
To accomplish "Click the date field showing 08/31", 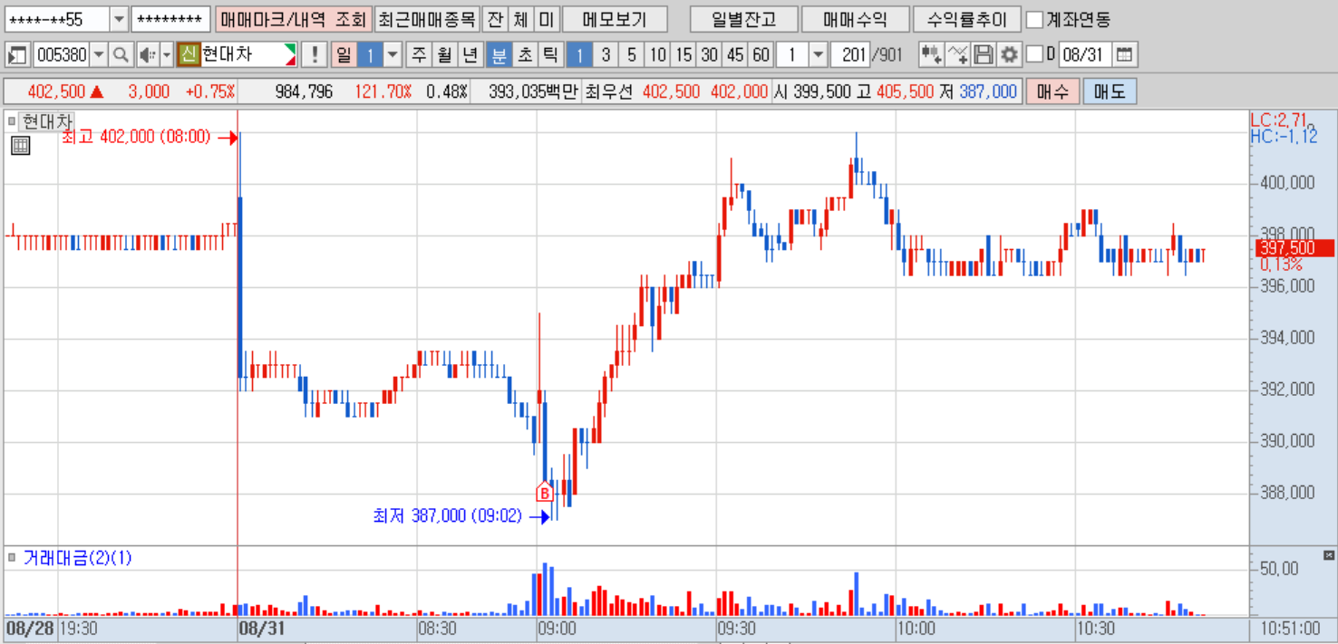I will [x=1085, y=55].
